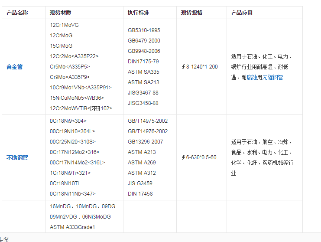Click the 12Cr1MoVG material entry
The width and height of the screenshot is (321, 242).
[x=64, y=25]
